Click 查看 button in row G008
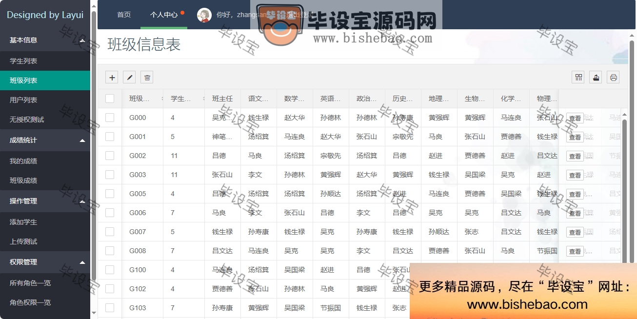This screenshot has width=637, height=319. pyautogui.click(x=575, y=251)
